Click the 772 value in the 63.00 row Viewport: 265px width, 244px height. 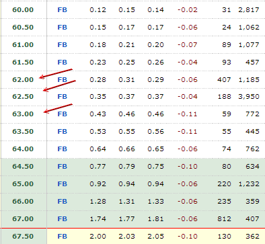coord(252,114)
